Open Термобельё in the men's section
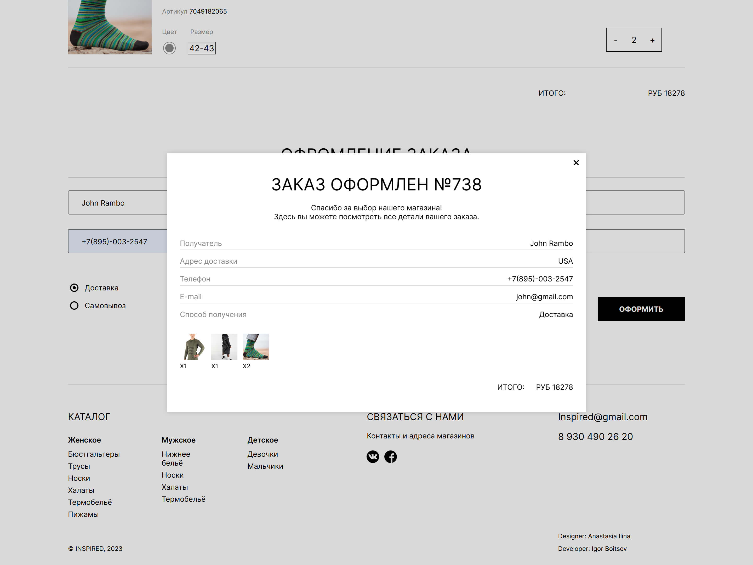The image size is (753, 565). [183, 499]
